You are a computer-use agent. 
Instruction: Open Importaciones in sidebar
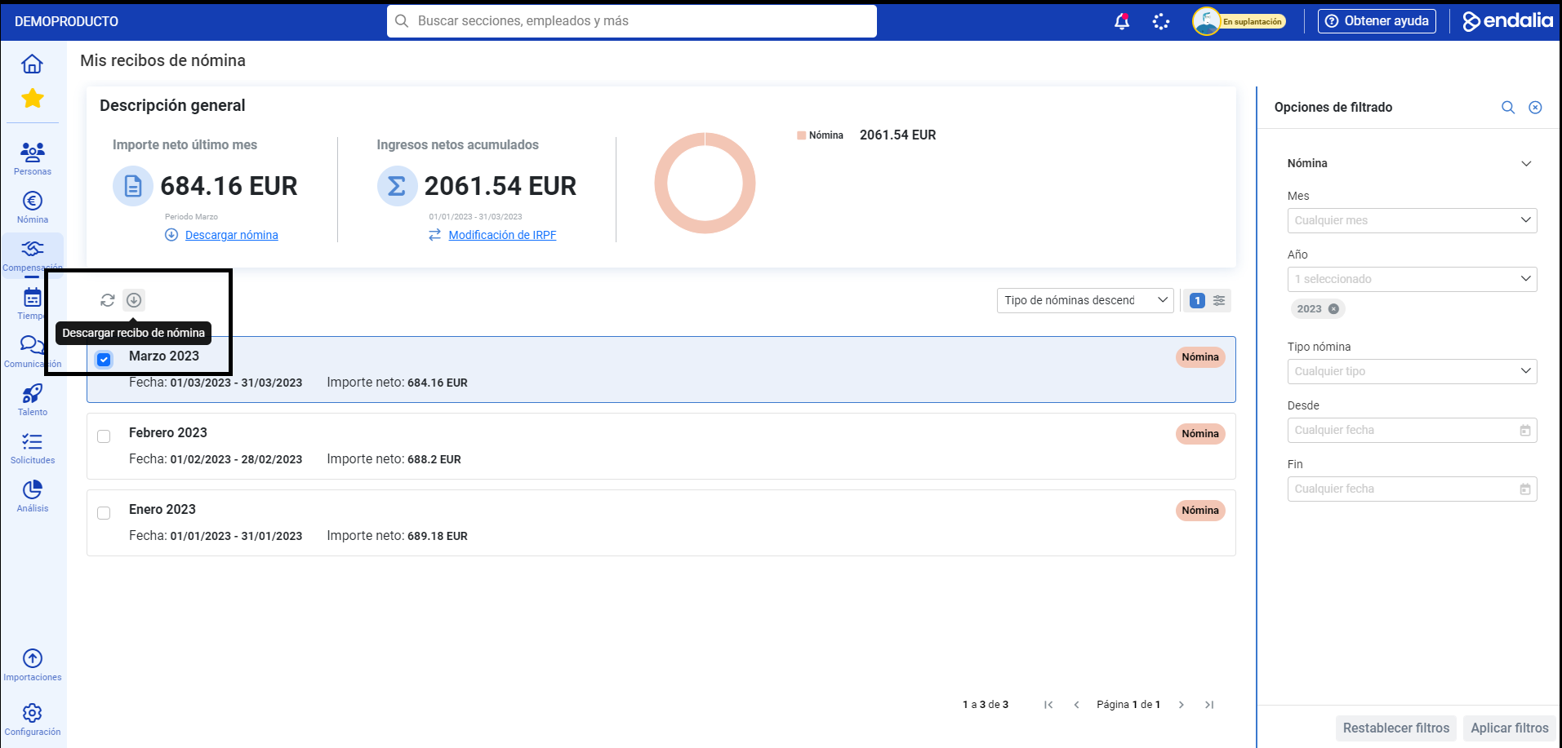tap(33, 665)
